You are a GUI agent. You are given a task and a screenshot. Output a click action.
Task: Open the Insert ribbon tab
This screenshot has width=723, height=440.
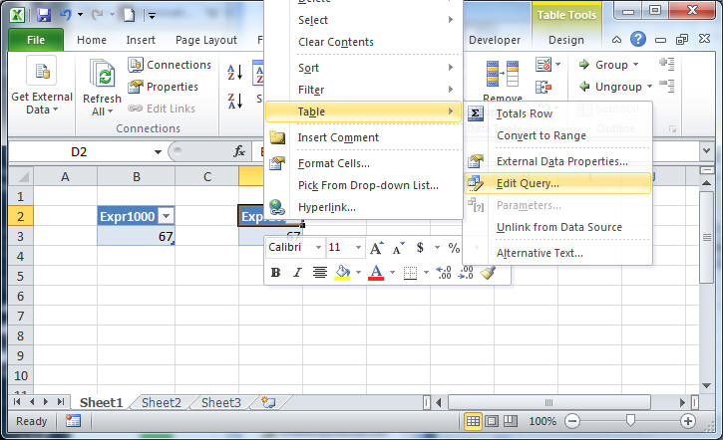141,40
